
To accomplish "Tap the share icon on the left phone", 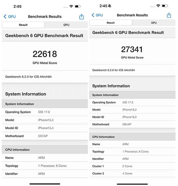I will 82,17.
